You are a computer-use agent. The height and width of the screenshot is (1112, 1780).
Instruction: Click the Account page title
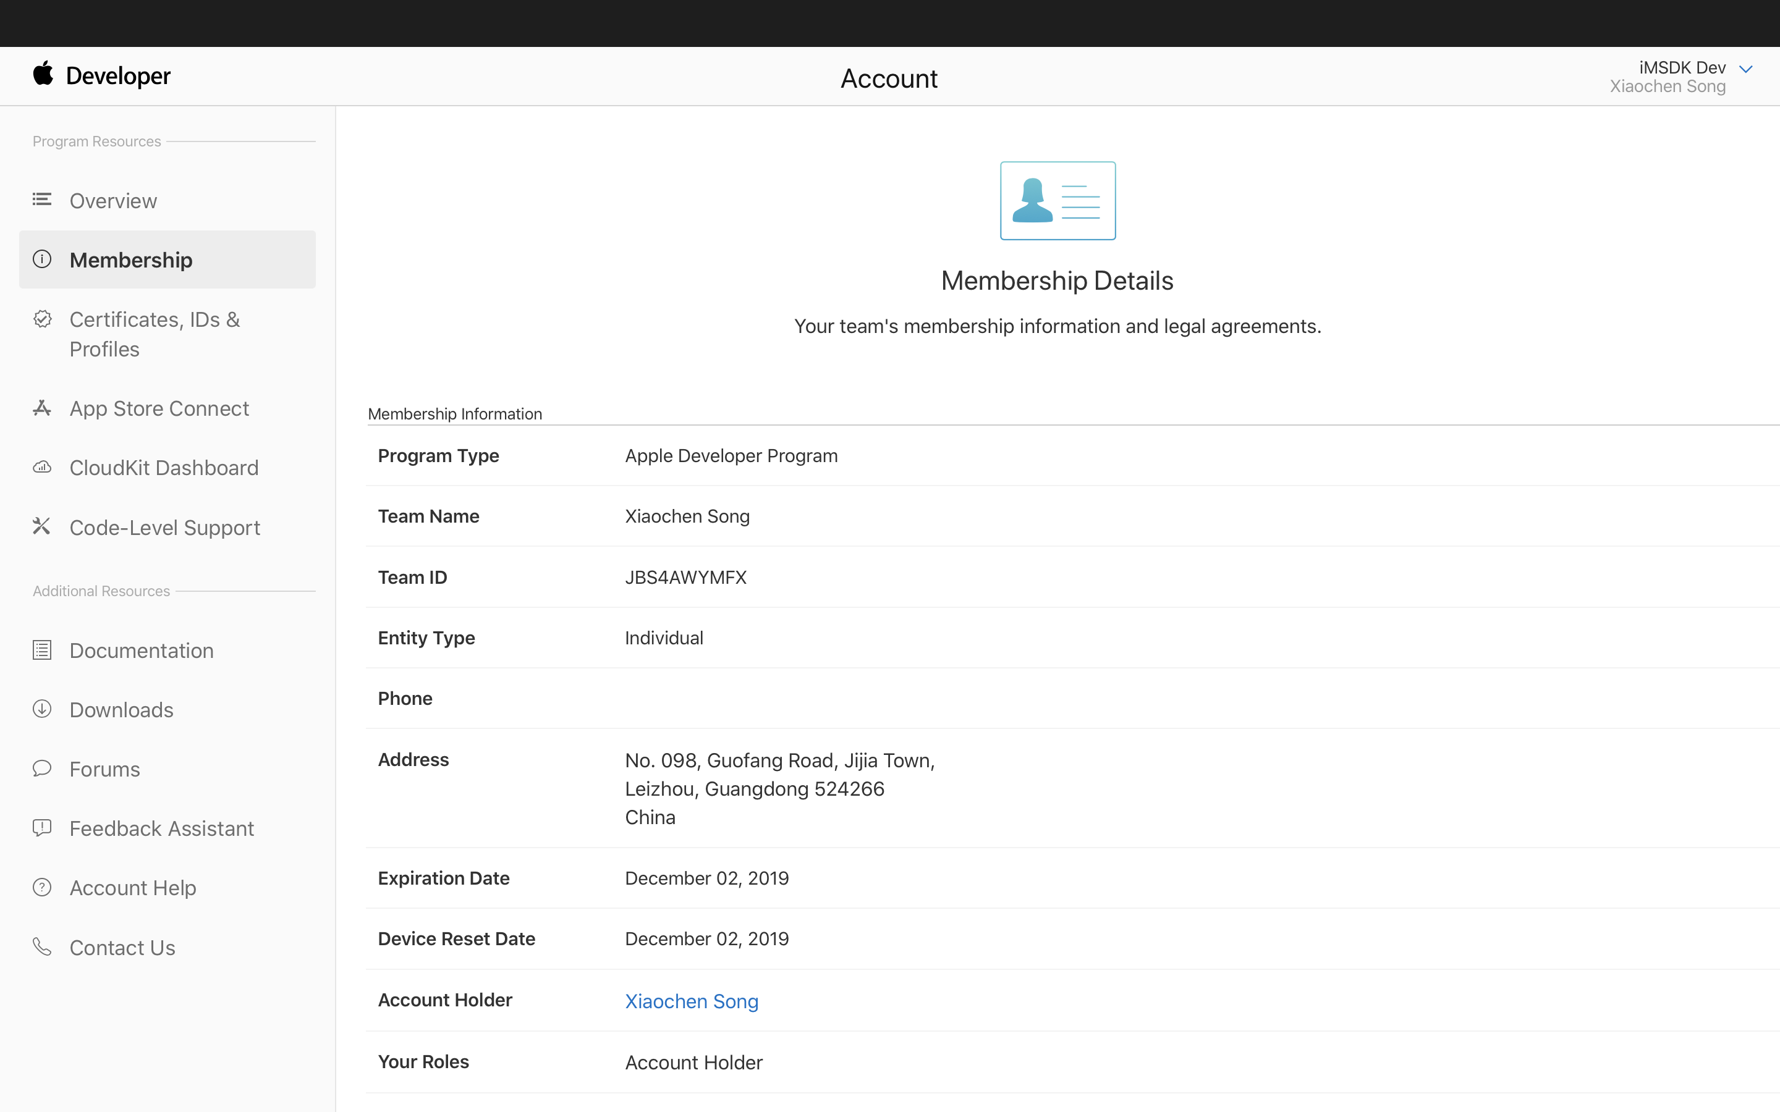pyautogui.click(x=889, y=78)
